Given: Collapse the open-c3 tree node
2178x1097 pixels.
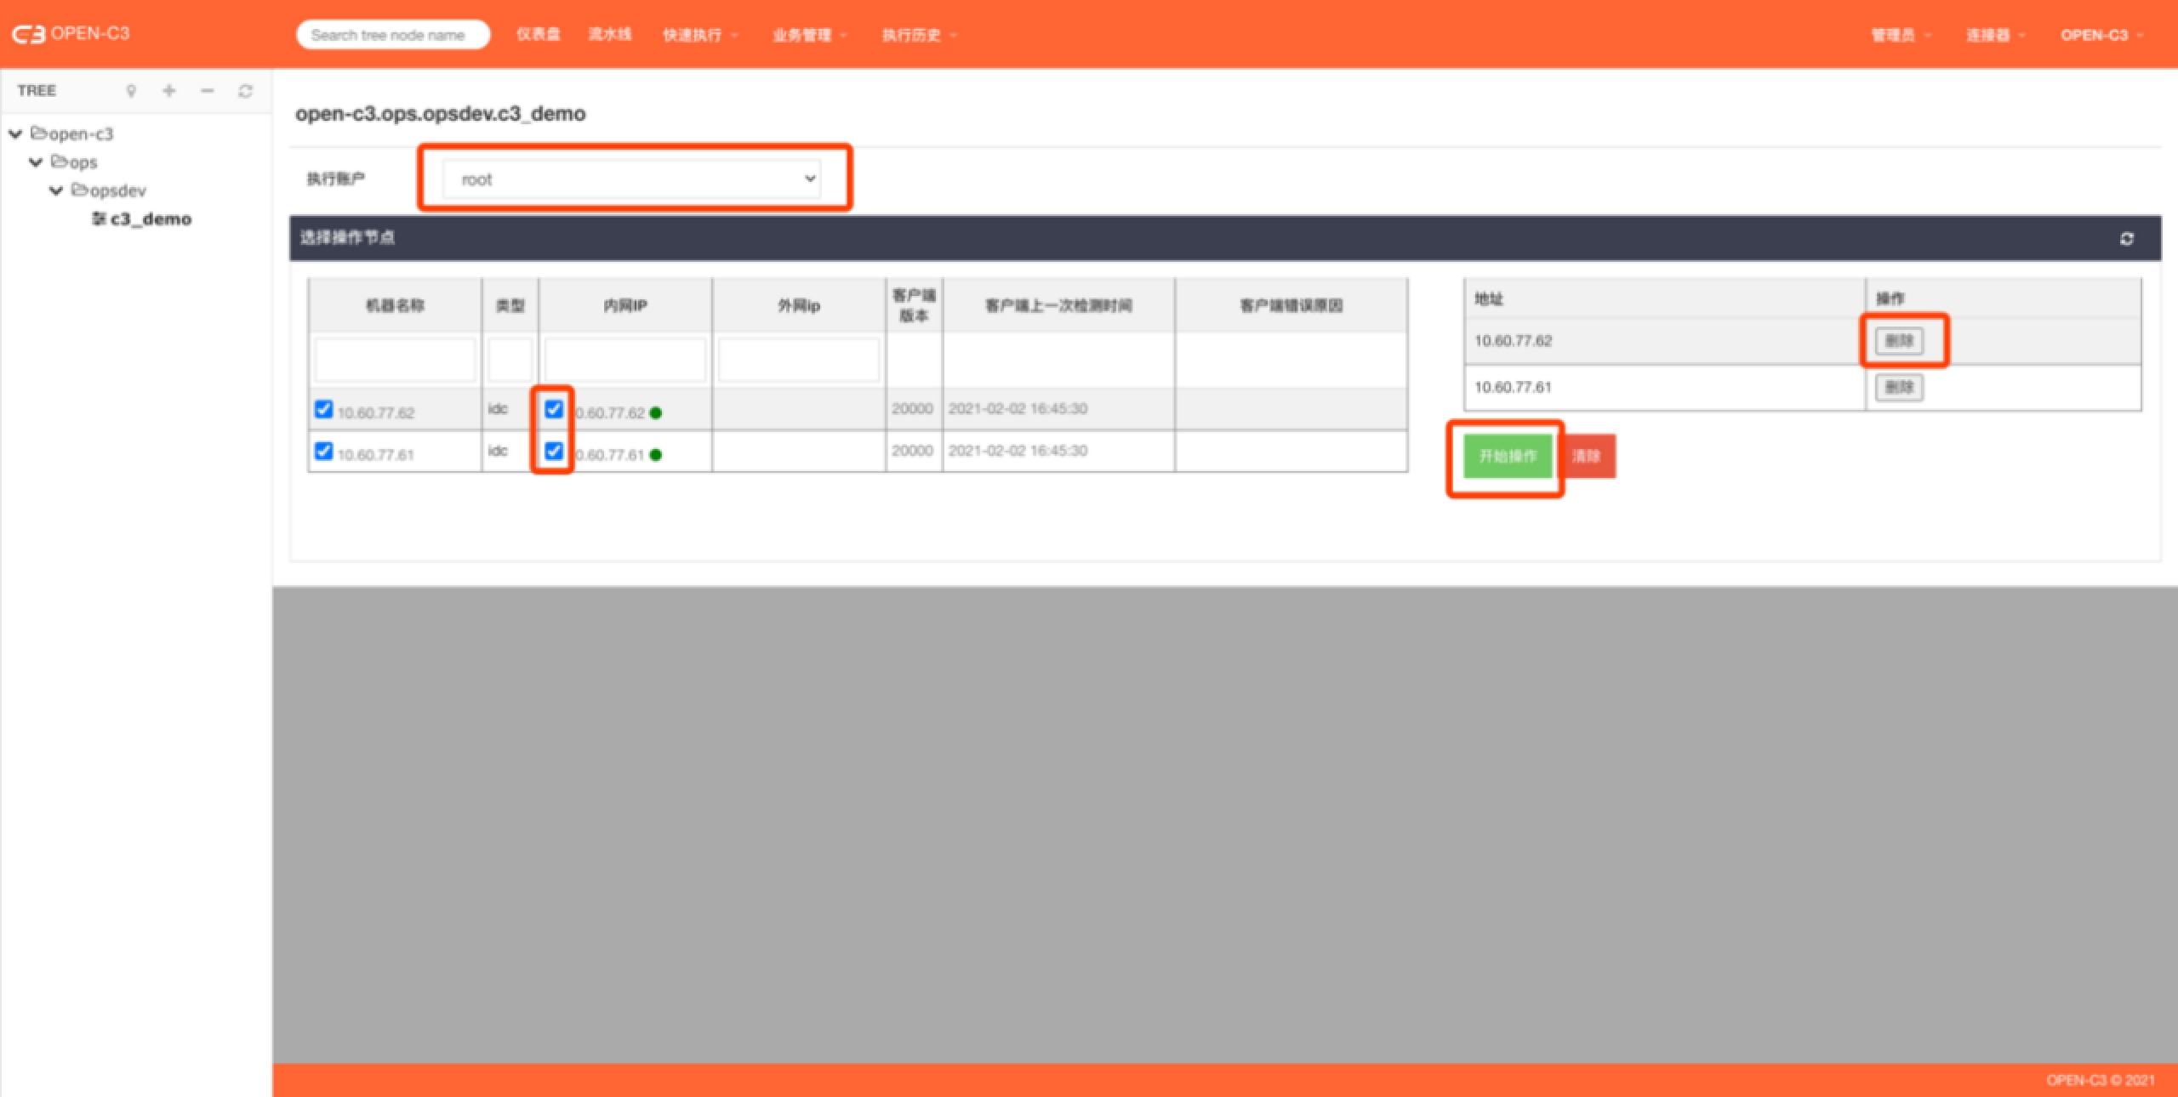Looking at the screenshot, I should point(15,134).
